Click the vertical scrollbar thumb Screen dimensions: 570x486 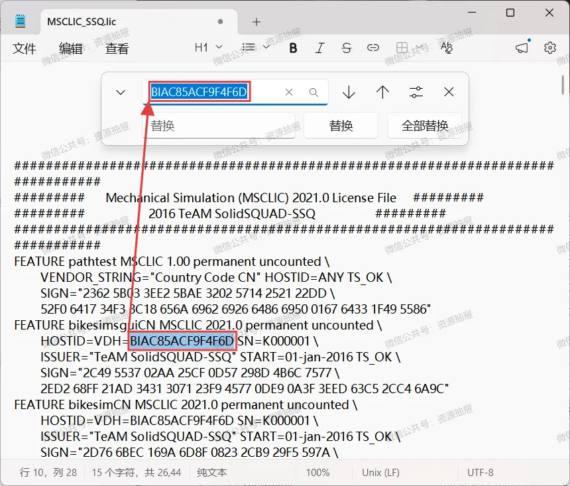562,84
